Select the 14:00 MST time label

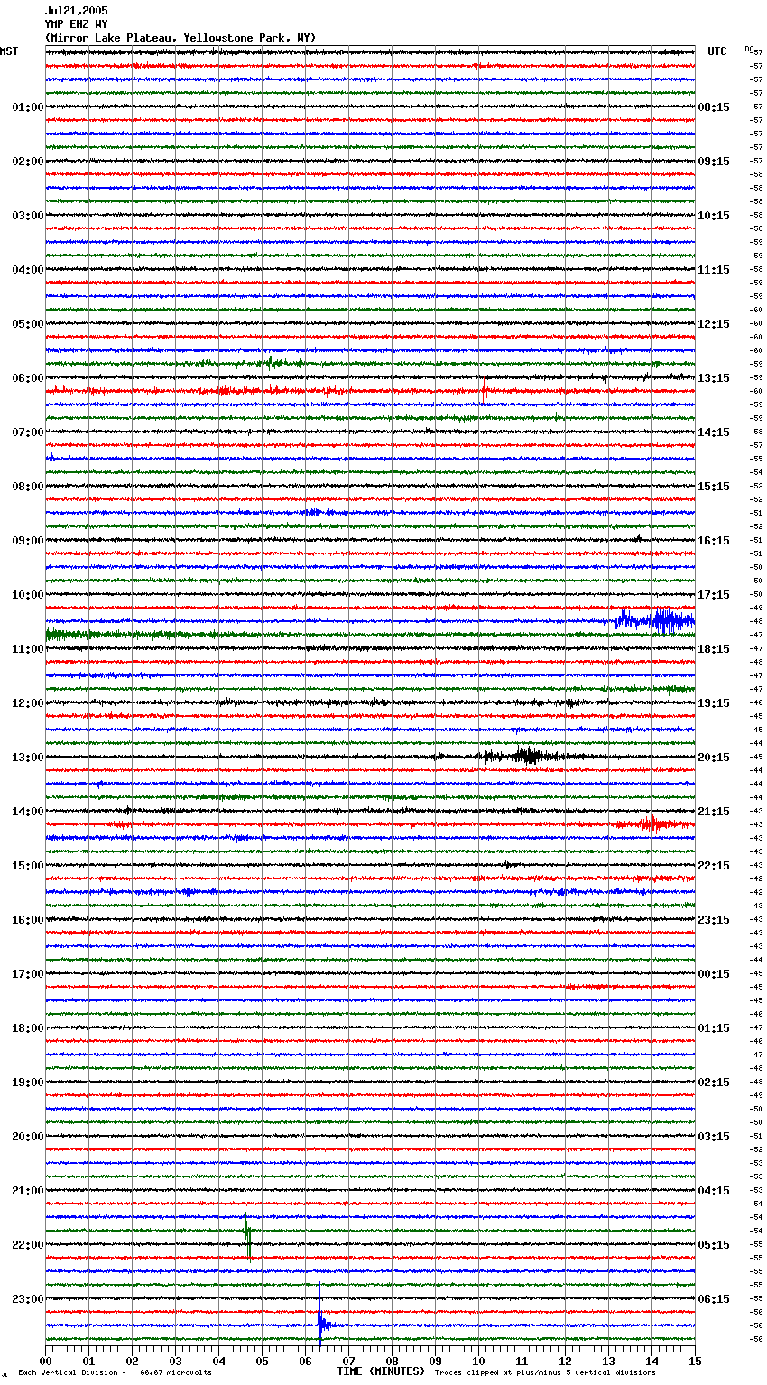(x=28, y=812)
